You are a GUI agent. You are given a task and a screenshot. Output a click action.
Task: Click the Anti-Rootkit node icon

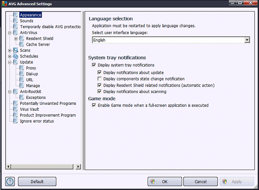[x=16, y=91]
